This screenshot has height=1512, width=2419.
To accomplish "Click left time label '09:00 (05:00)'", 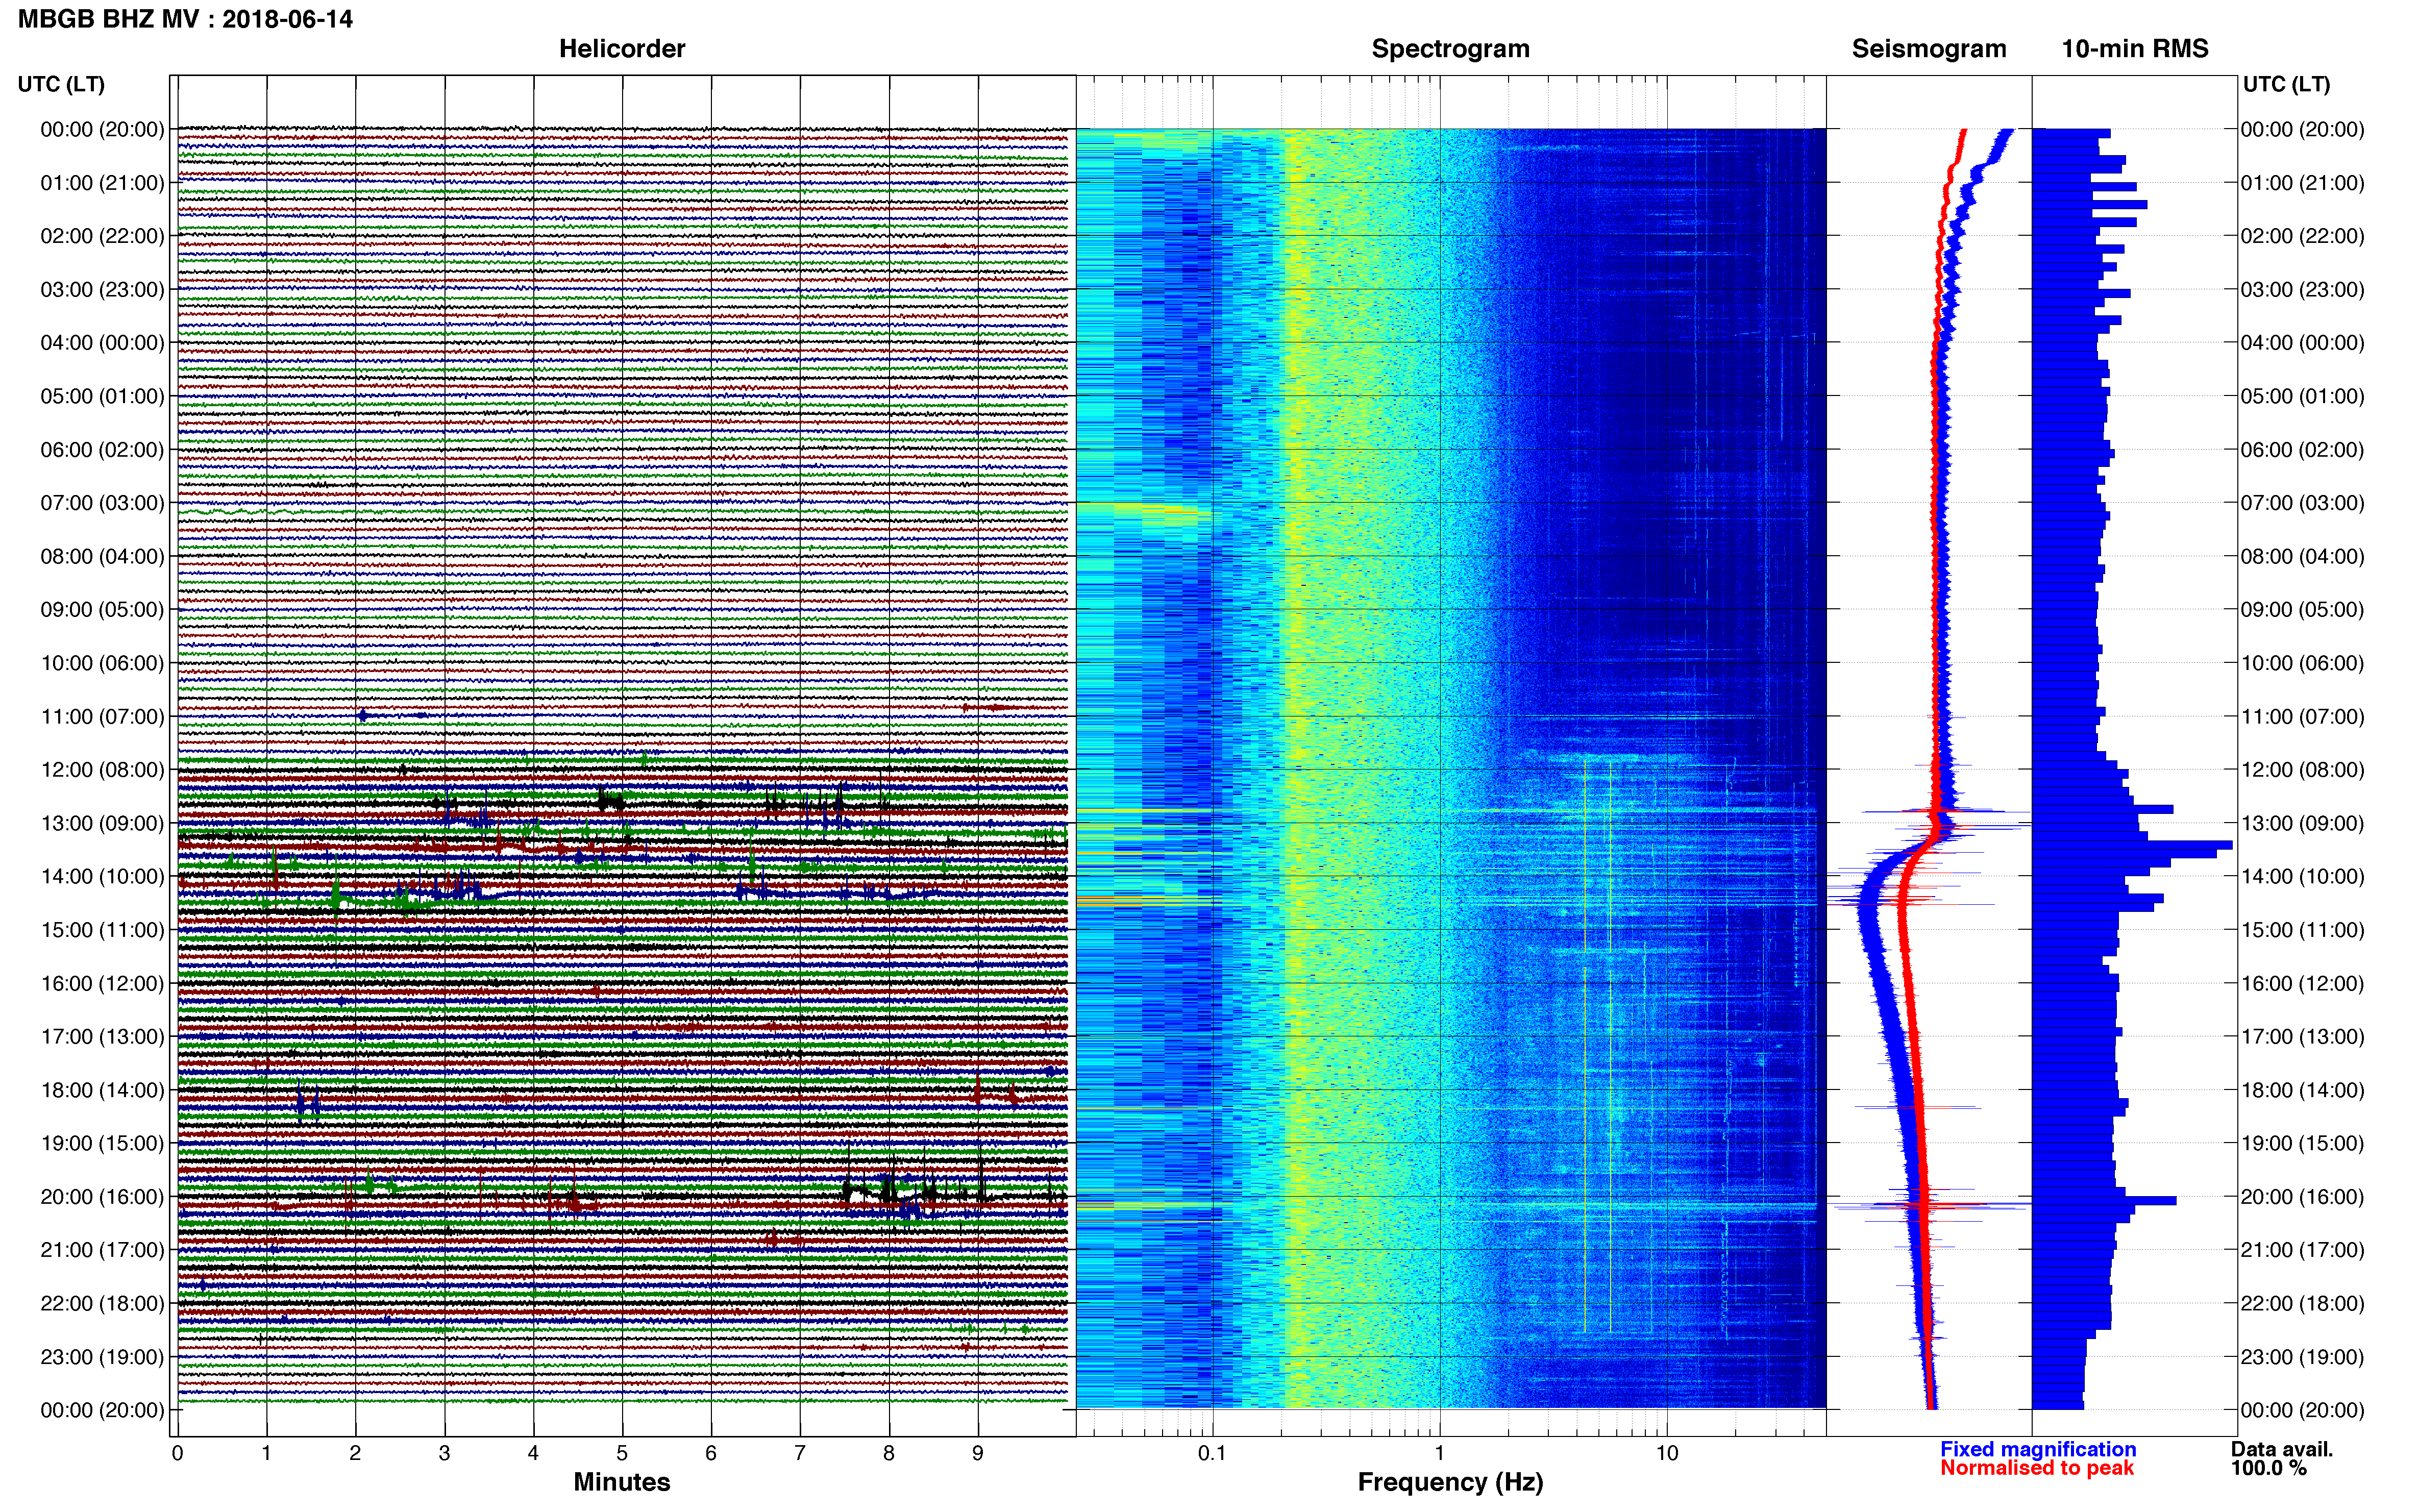I will point(102,610).
